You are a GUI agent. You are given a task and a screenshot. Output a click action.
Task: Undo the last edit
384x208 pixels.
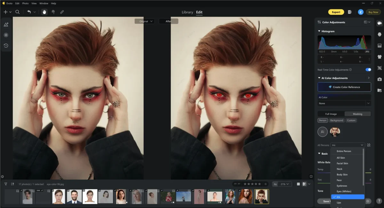click(29, 12)
